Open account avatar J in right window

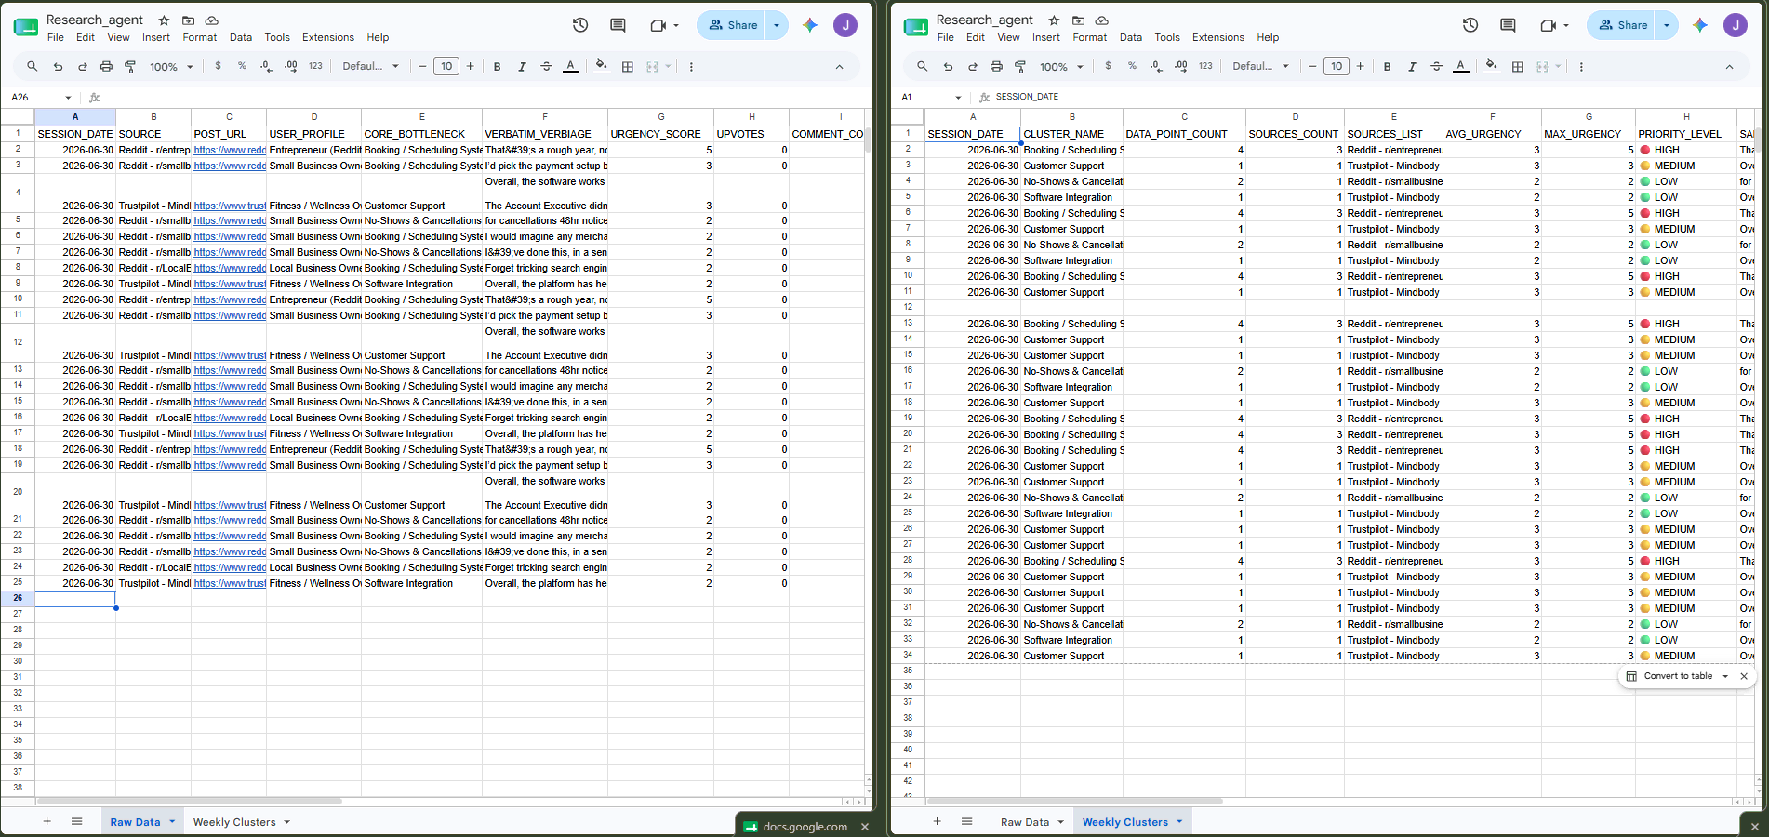(1736, 25)
